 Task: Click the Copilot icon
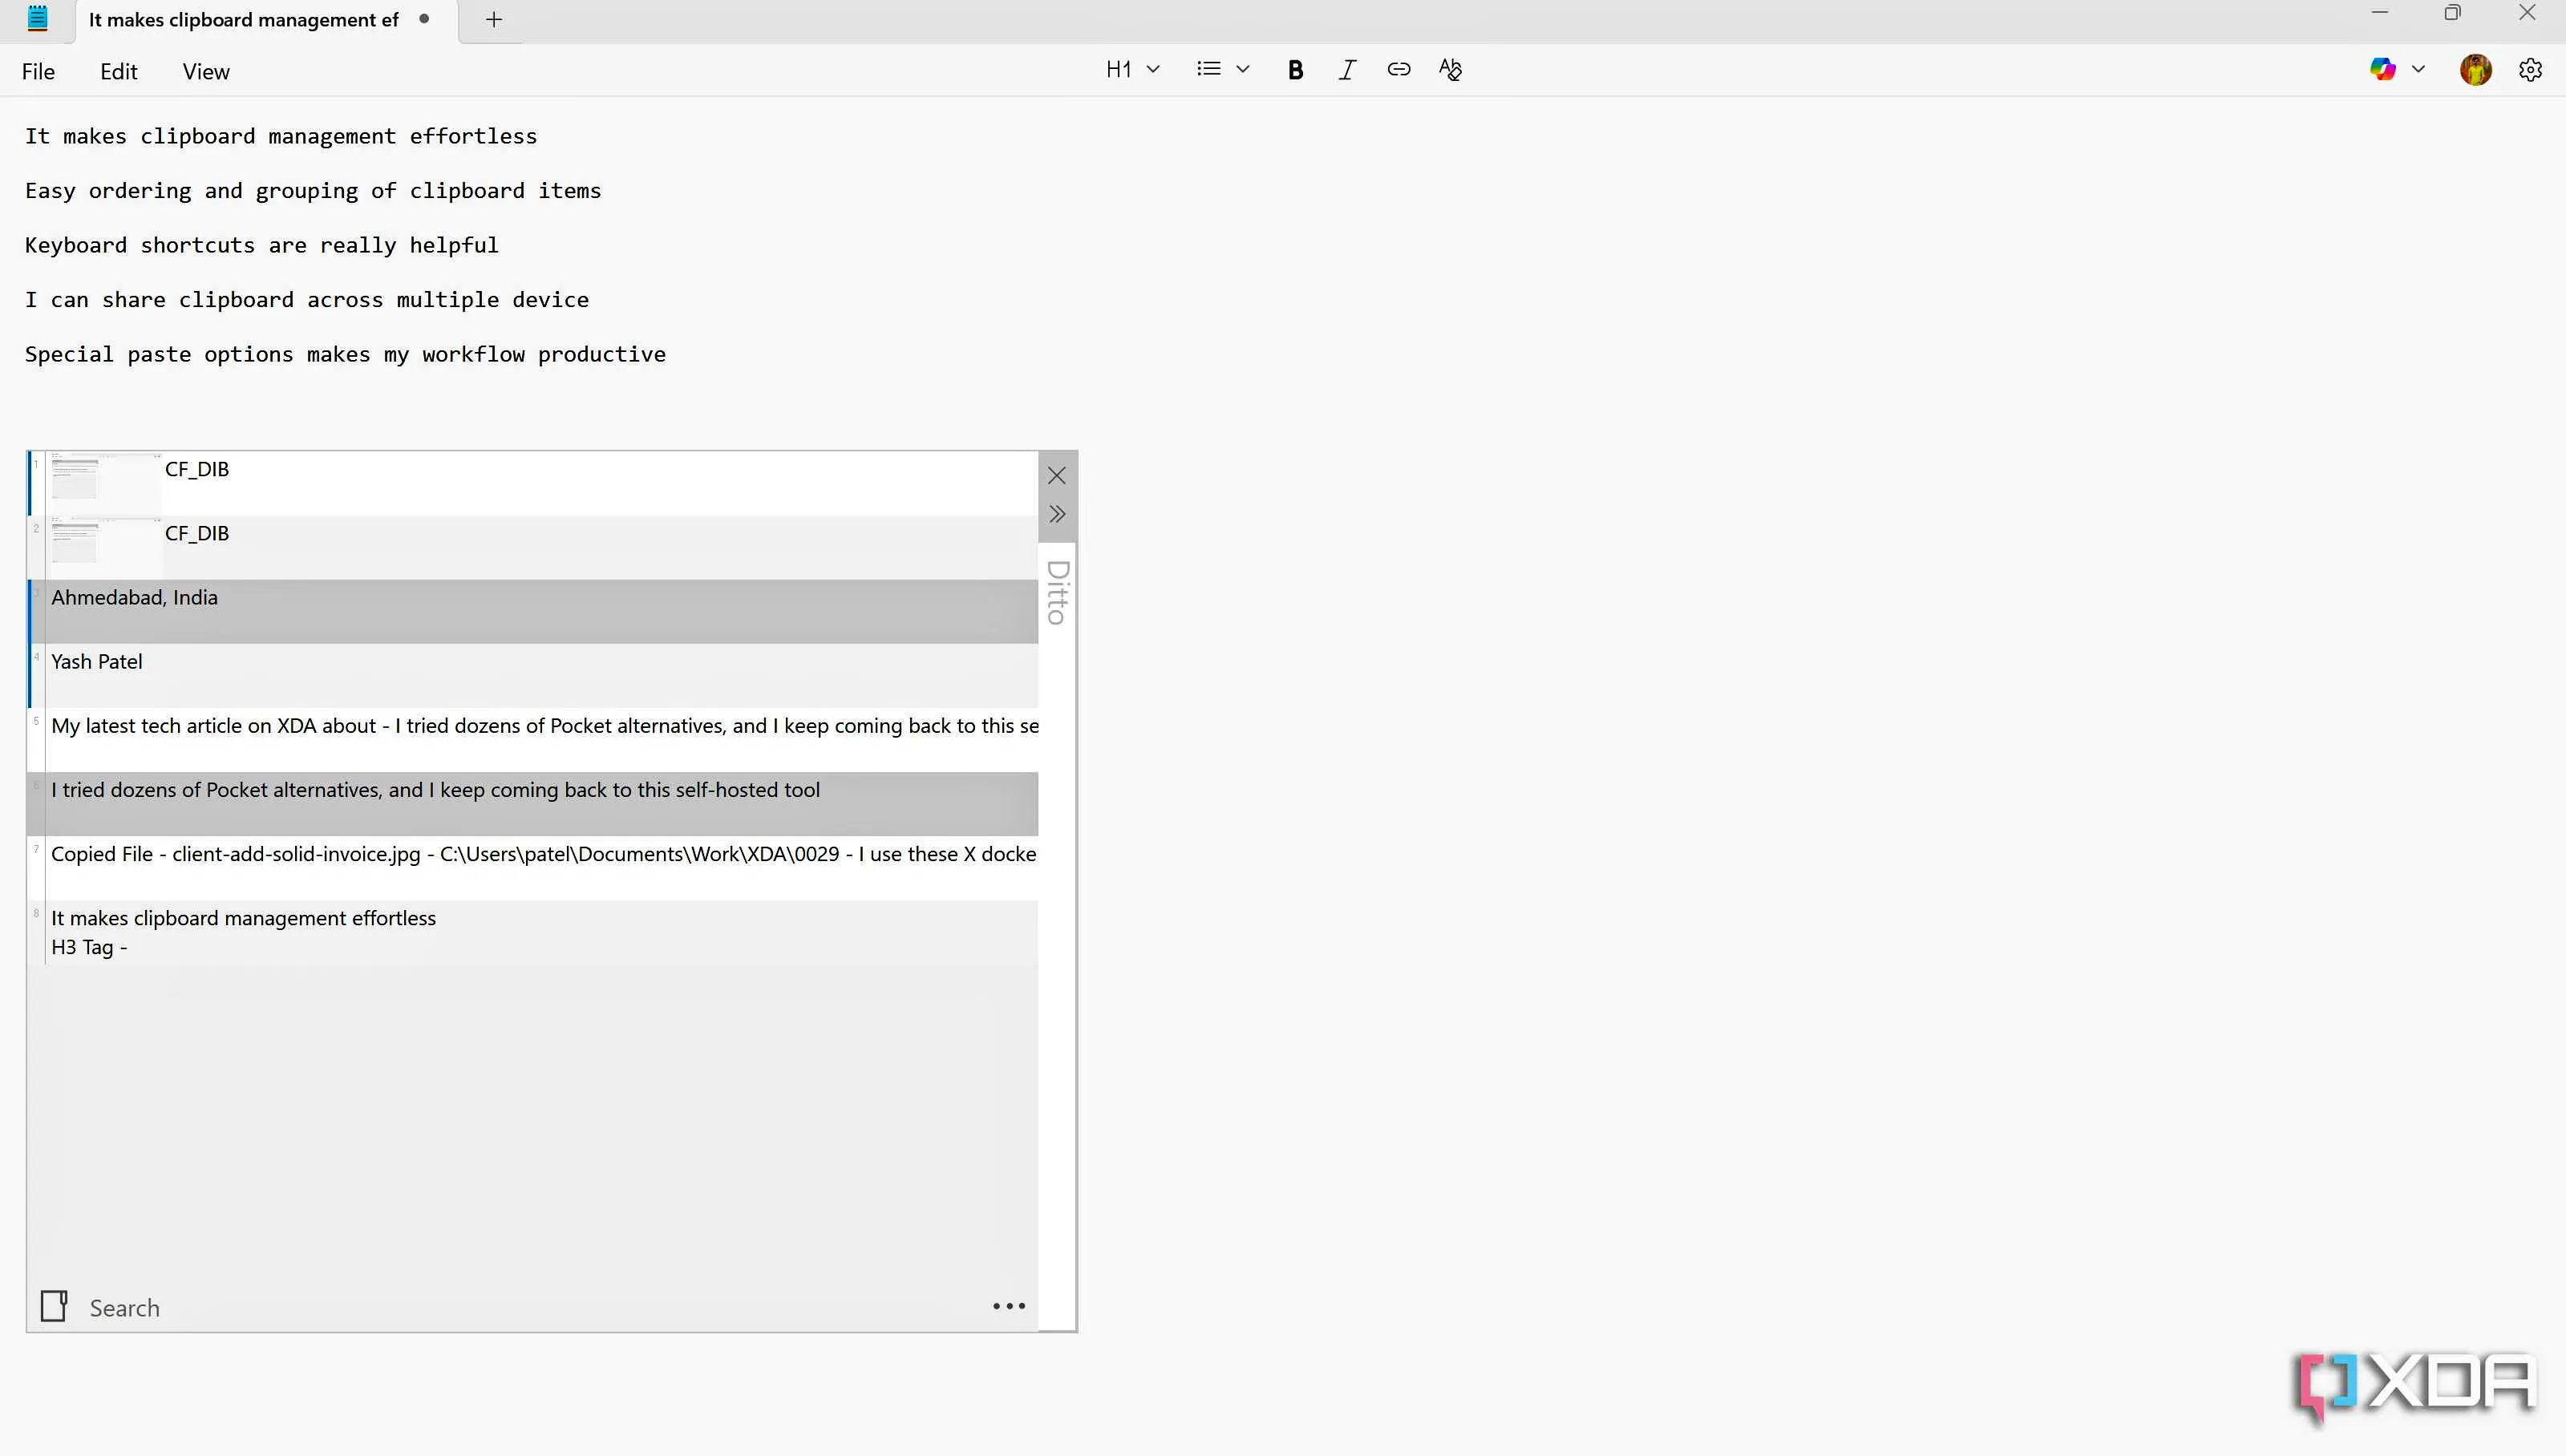pos(2382,70)
